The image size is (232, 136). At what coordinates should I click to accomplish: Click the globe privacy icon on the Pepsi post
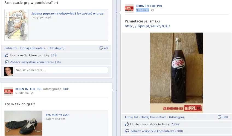click(x=152, y=10)
